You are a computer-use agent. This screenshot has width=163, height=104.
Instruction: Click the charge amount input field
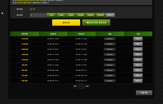[38, 15]
